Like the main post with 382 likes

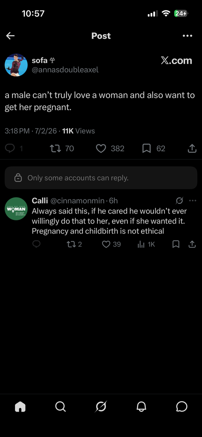[x=110, y=148]
